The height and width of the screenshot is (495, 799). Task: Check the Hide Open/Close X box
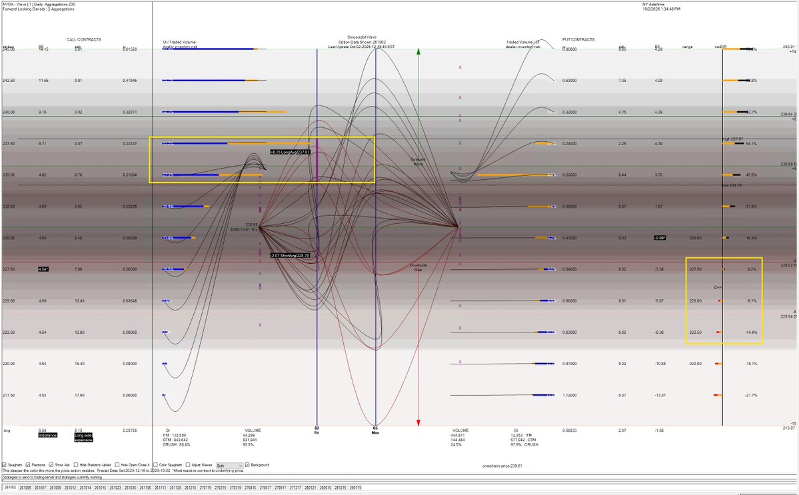pos(117,465)
